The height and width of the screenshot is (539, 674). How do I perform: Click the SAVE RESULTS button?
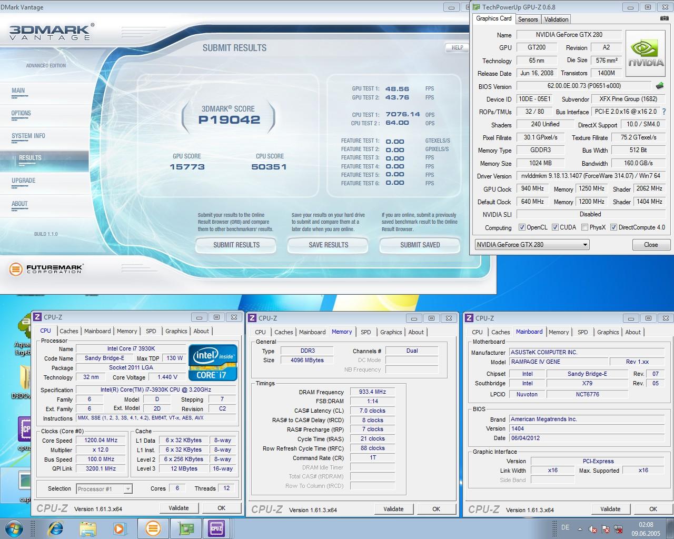[329, 245]
